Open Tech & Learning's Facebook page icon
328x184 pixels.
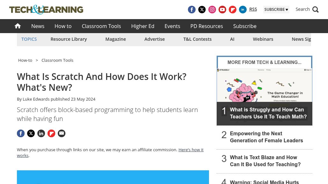point(192,10)
